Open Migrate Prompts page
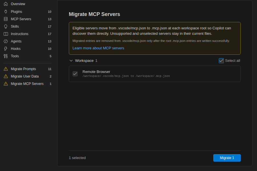 [27, 69]
